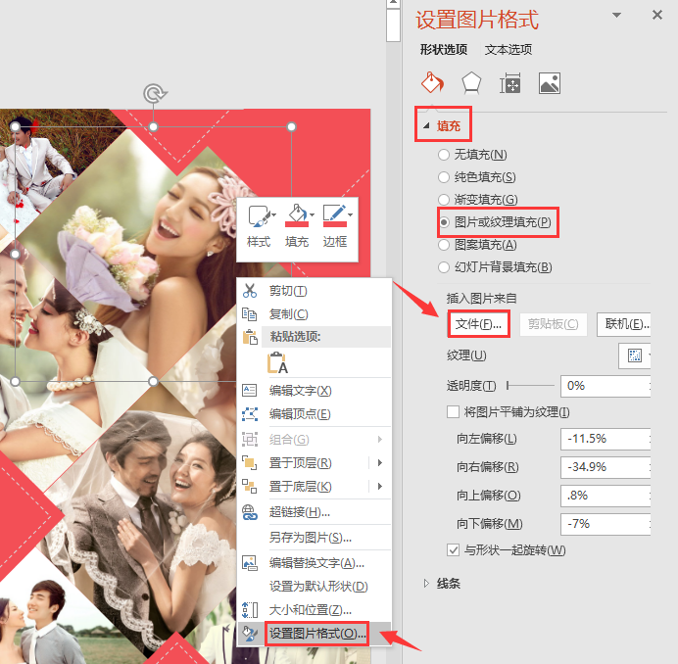The height and width of the screenshot is (664, 678).
Task: Click the Copy icon in context menu
Action: [250, 313]
